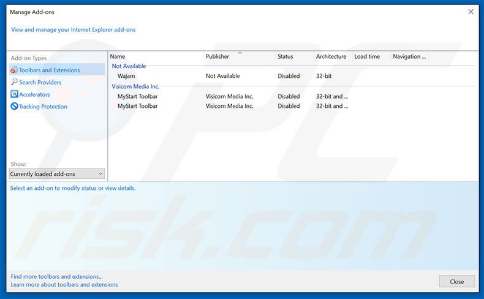Click the Close button
This screenshot has height=299, width=484.
[457, 281]
